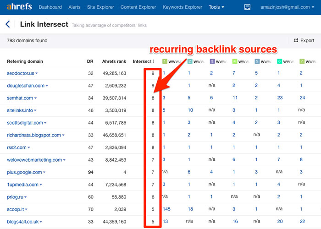This screenshot has height=229, width=321.
Task: Open the richardnata.blogspot.com domain link
Action: pos(34,135)
